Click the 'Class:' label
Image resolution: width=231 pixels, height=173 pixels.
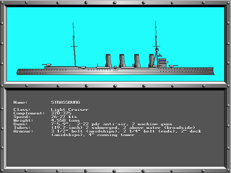click(x=22, y=110)
